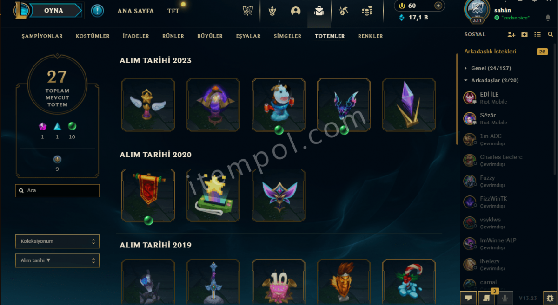Open the Koleksiyonum dropdown
This screenshot has width=558, height=305.
57,241
